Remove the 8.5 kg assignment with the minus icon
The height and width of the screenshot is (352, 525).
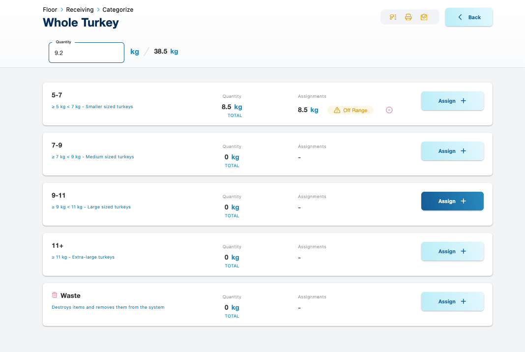(389, 110)
